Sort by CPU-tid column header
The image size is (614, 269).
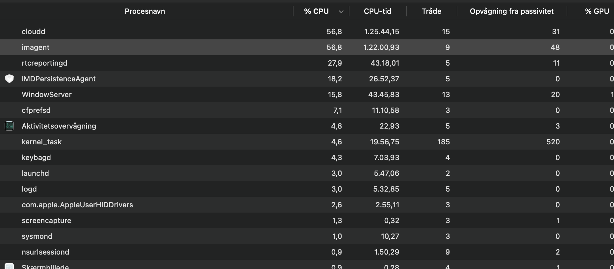377,11
